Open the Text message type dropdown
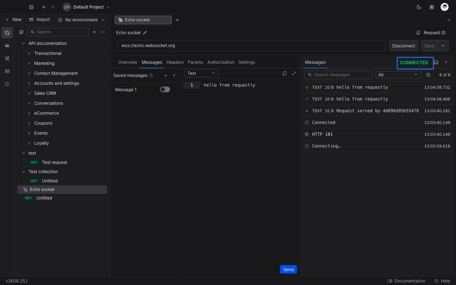Screen dimensions: 456x285 tap(202, 73)
